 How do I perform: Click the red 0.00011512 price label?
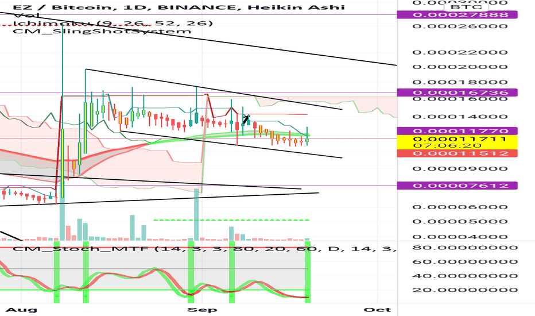click(x=457, y=153)
